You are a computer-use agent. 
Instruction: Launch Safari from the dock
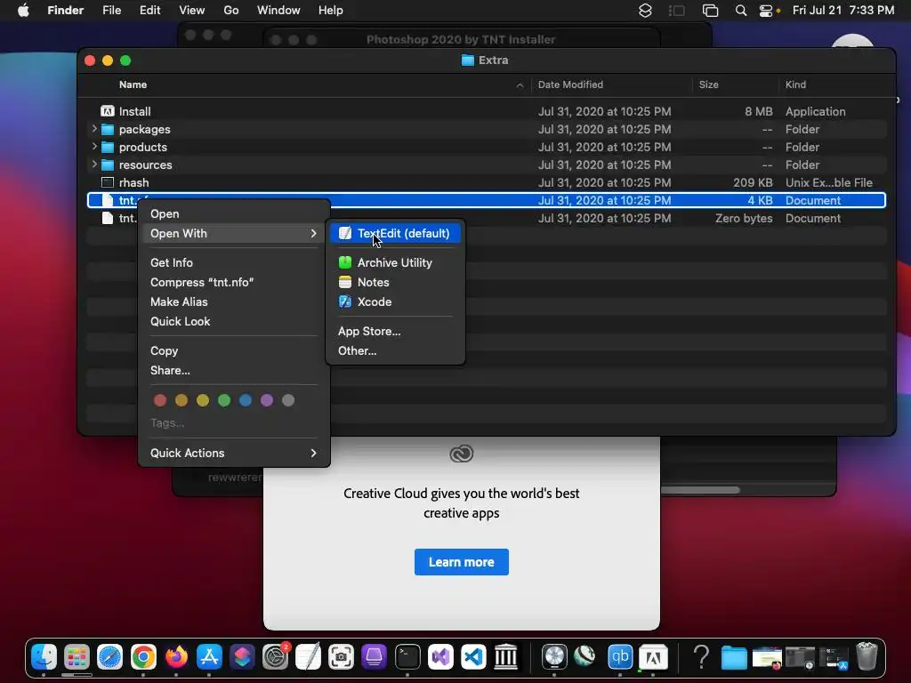[x=109, y=657]
